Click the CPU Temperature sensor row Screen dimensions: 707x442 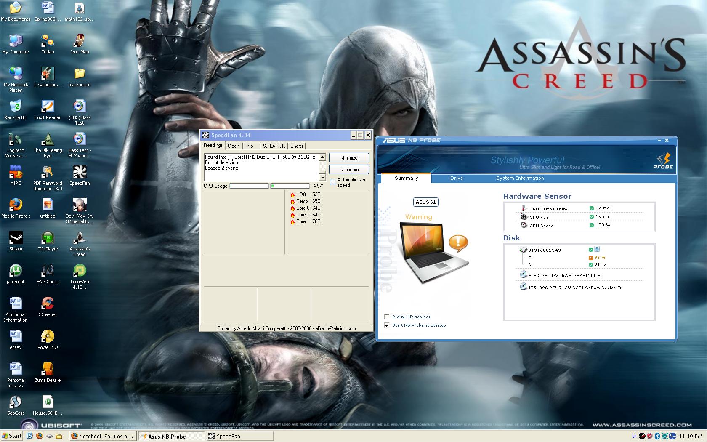566,208
